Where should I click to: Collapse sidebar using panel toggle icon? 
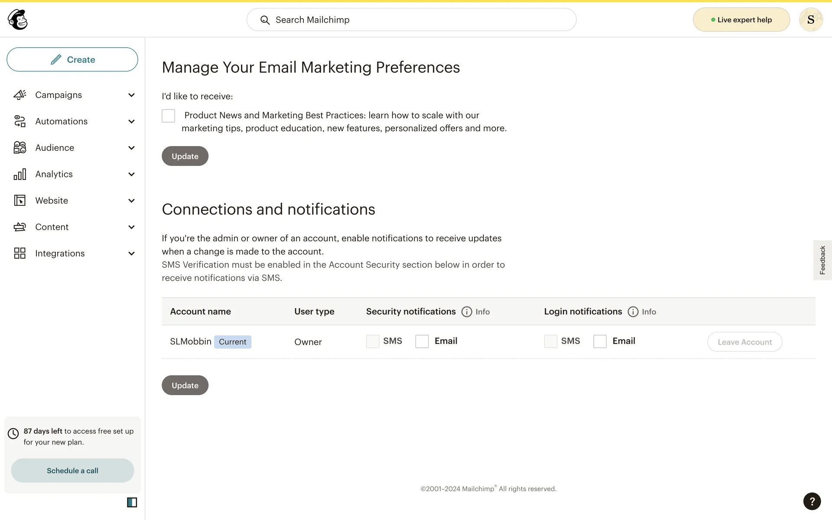(x=132, y=502)
